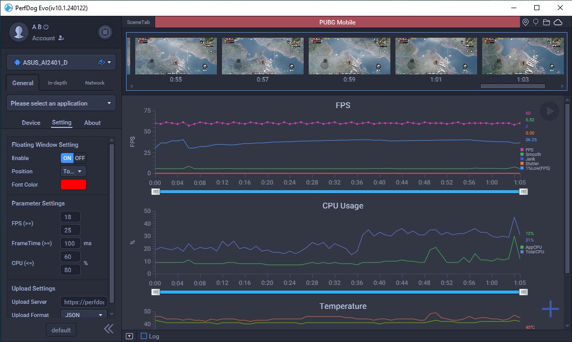This screenshot has height=342, width=572.
Task: Open the Setting sub-tab
Action: [62, 122]
